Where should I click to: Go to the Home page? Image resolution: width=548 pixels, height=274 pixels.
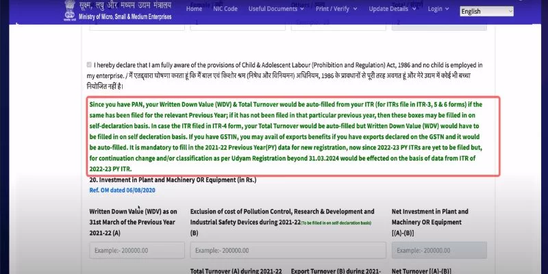[x=194, y=9]
